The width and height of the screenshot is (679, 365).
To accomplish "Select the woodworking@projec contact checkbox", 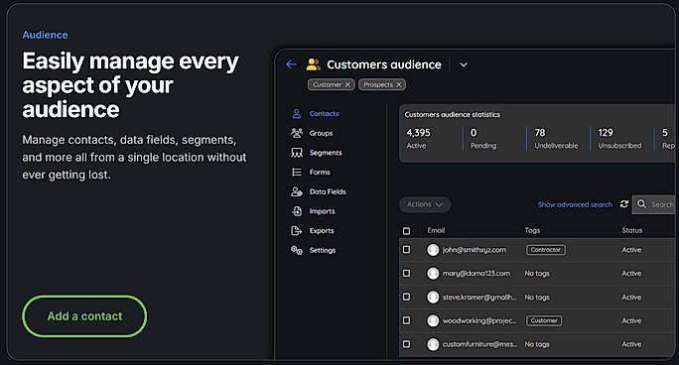I will pos(406,320).
